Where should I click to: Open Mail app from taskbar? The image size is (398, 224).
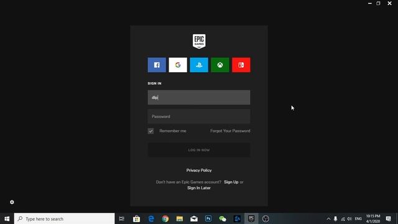click(194, 218)
